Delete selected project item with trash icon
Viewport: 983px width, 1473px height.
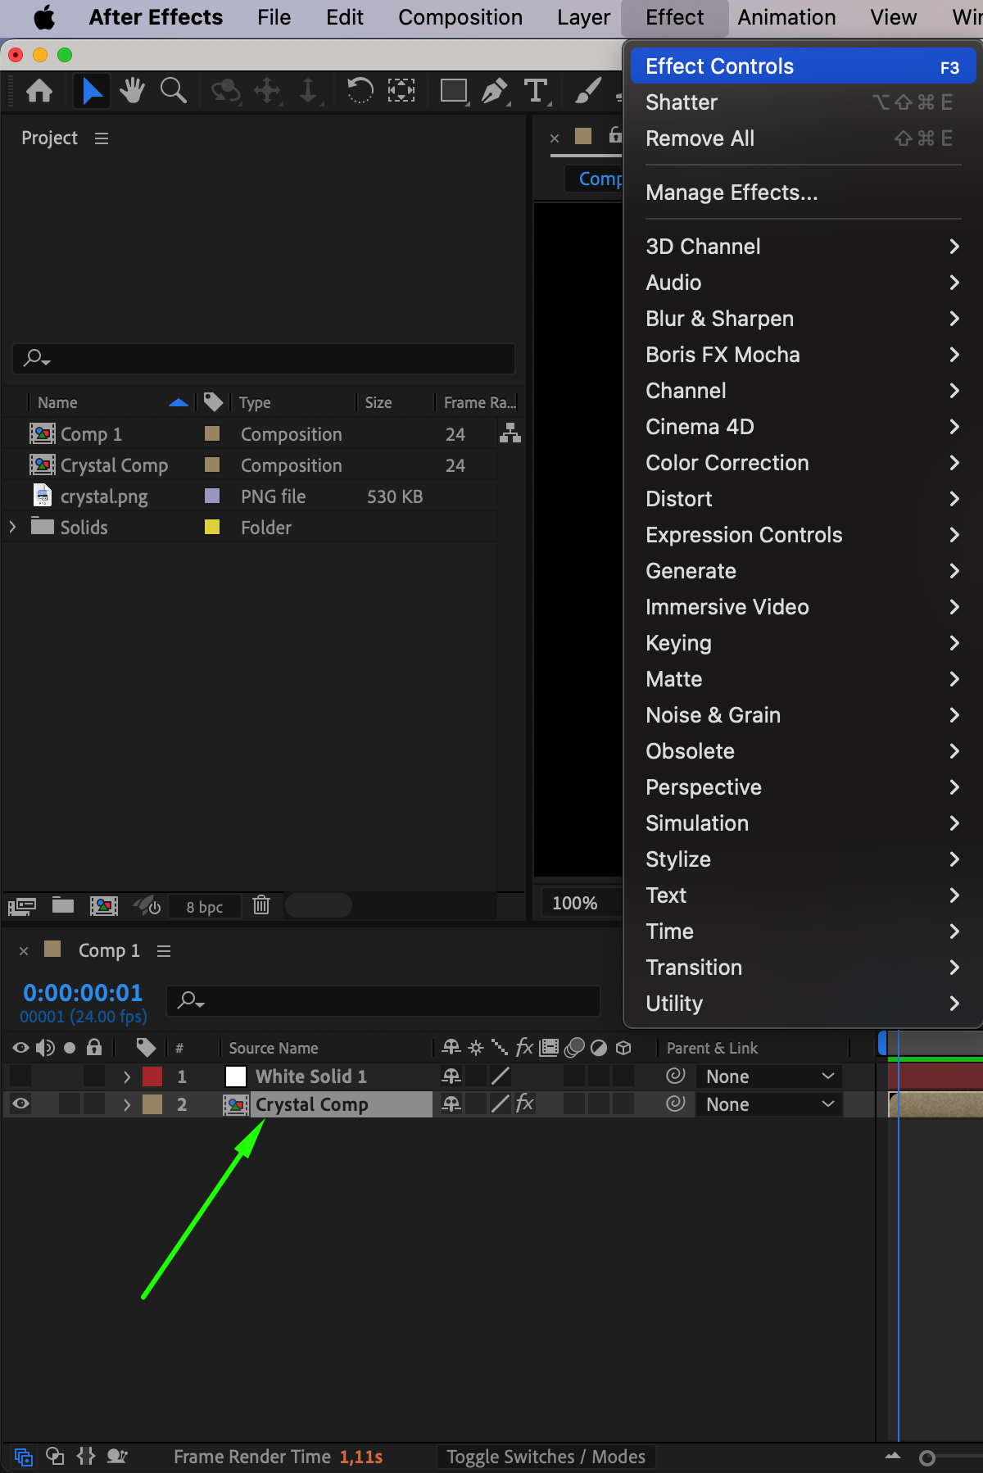pyautogui.click(x=261, y=905)
